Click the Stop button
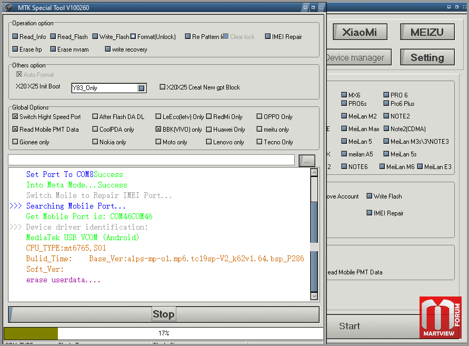 pos(164,314)
